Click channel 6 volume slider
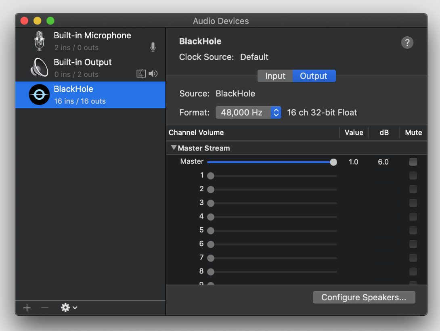The height and width of the screenshot is (331, 440). (272, 244)
